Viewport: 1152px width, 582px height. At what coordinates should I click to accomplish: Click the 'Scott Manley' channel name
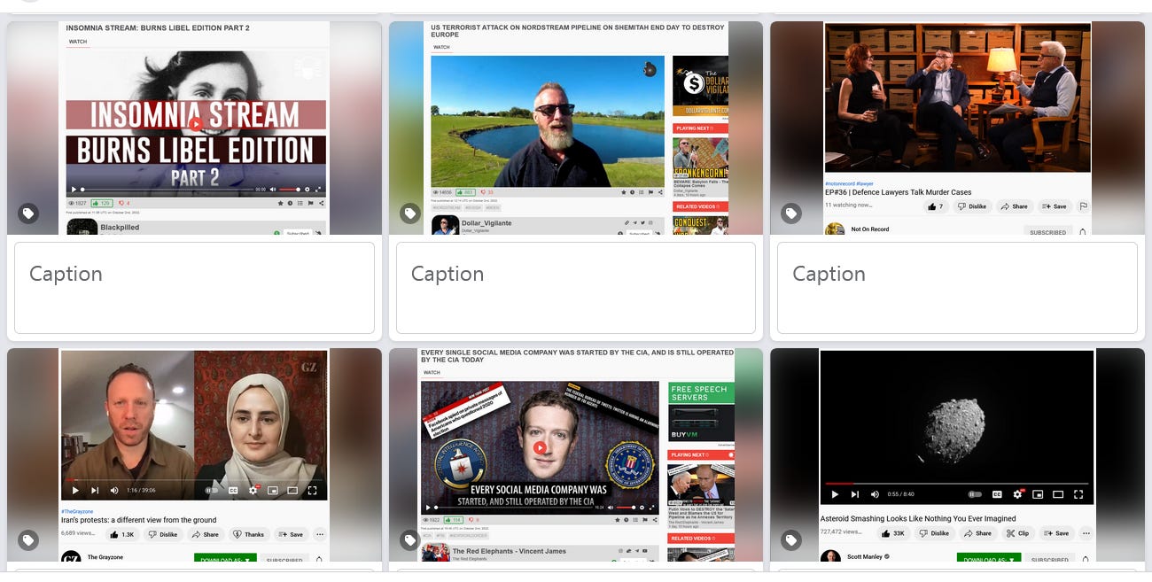(x=866, y=557)
